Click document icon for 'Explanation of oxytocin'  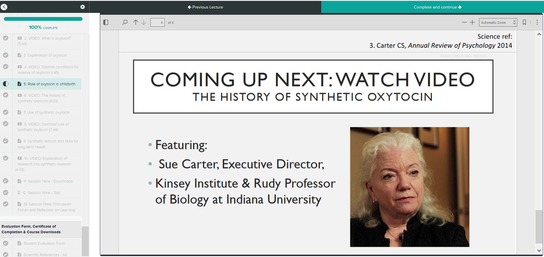point(19,55)
